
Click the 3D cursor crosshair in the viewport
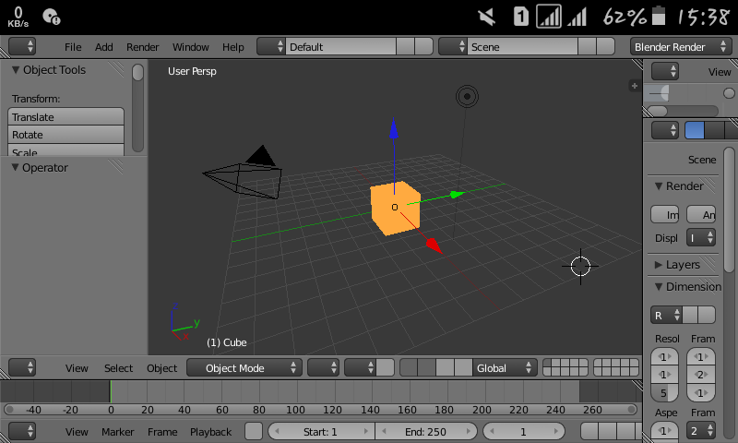click(x=580, y=267)
